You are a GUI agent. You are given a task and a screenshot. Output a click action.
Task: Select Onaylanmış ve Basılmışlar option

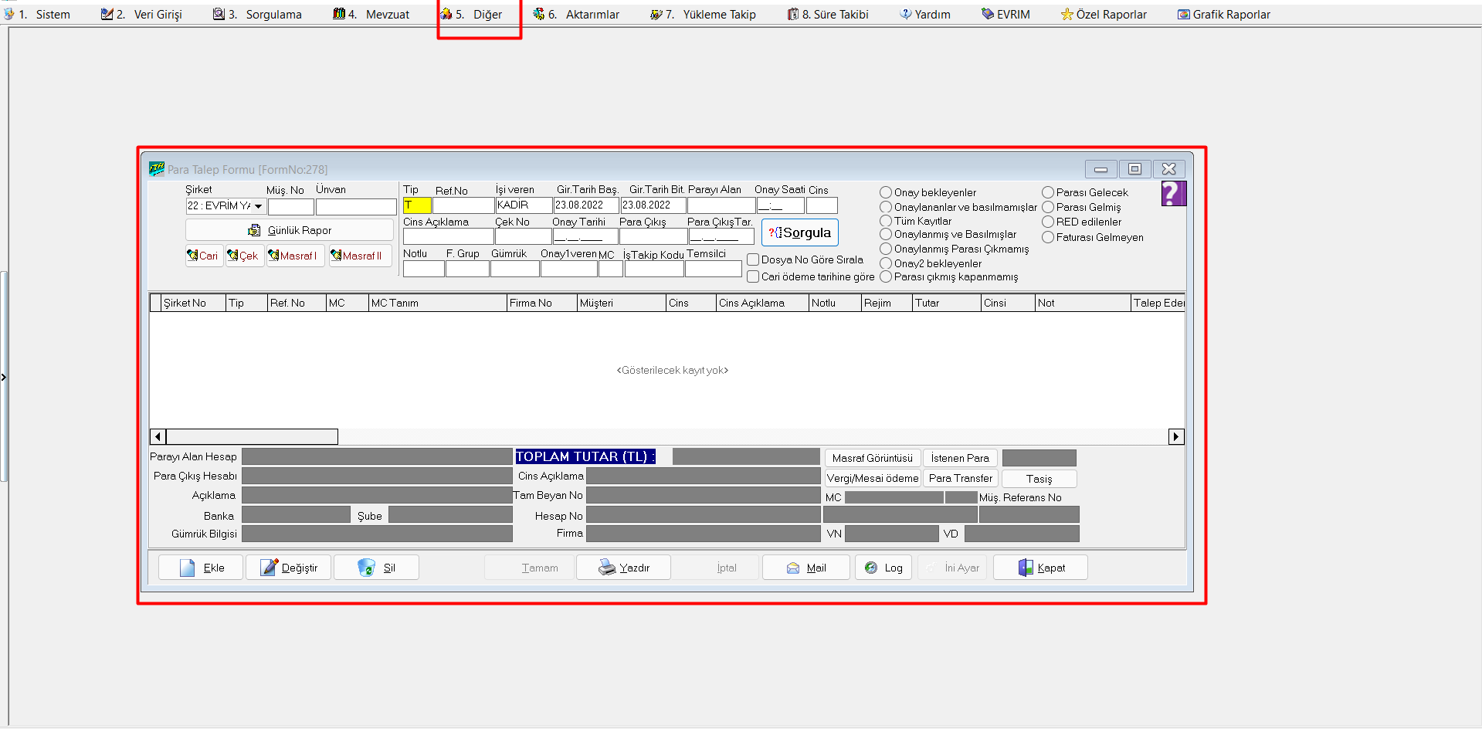click(886, 234)
